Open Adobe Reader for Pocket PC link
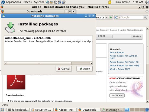 click(124, 62)
